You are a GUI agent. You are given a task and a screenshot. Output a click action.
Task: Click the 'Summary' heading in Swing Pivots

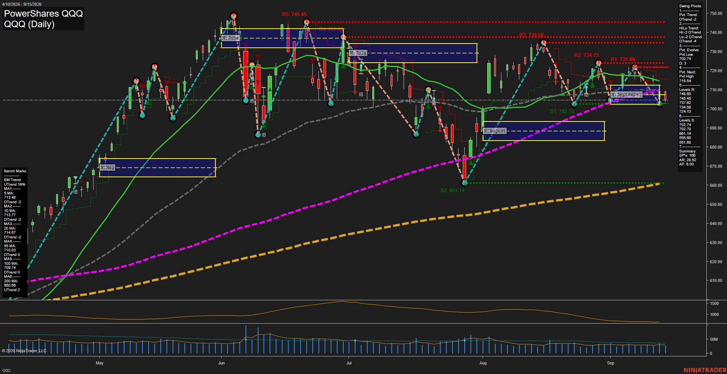(687, 151)
